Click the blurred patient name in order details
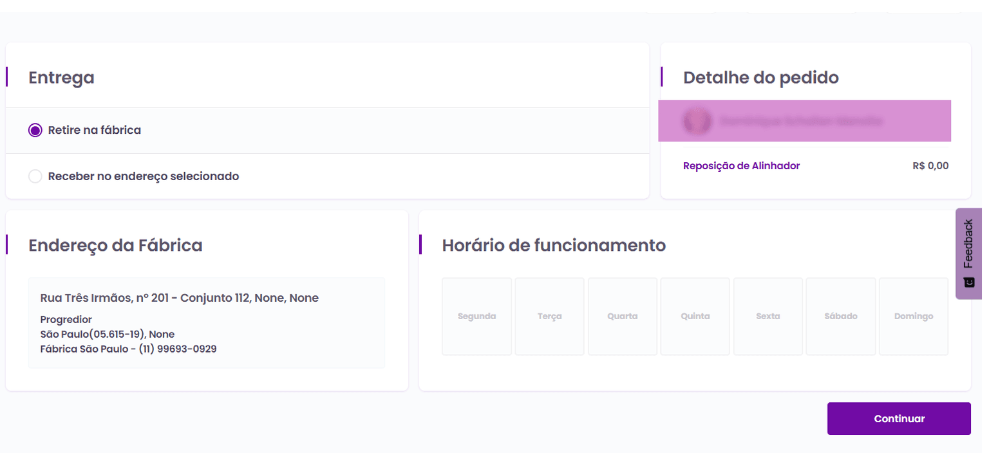 801,121
